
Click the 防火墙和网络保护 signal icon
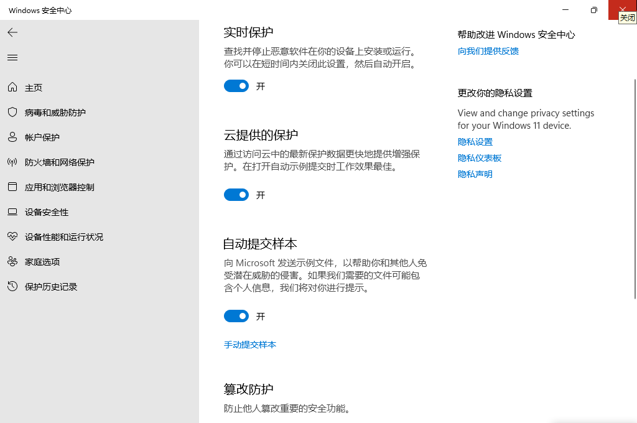click(12, 162)
